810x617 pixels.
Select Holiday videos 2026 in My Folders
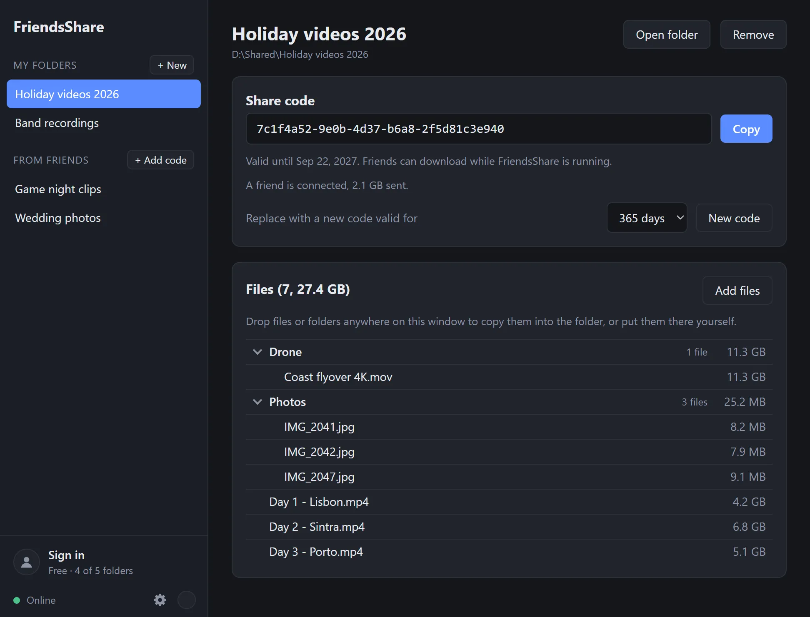click(x=104, y=94)
